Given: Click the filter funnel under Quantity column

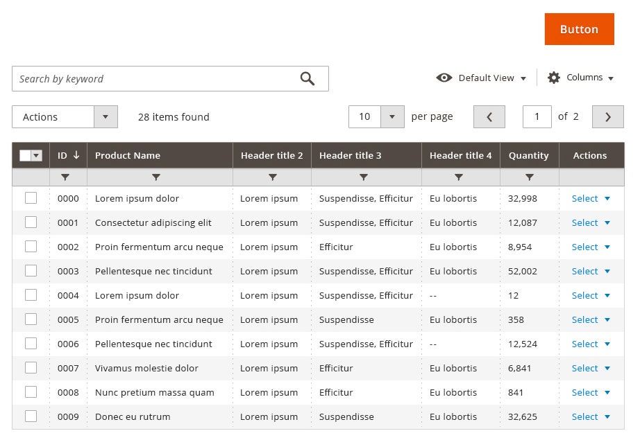Looking at the screenshot, I should click(530, 177).
